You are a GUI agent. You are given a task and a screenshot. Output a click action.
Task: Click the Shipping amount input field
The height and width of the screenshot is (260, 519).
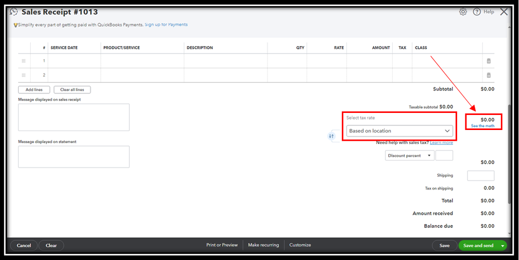tap(481, 176)
